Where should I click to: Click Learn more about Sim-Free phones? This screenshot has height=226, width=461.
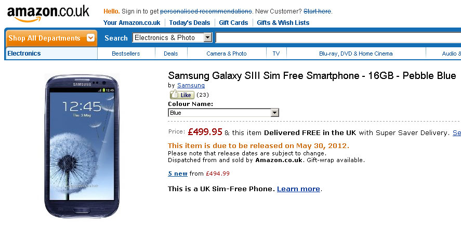point(298,189)
